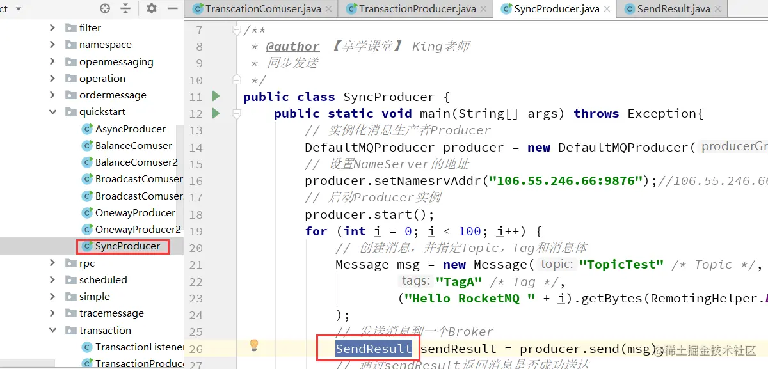Close the TransactionProducer.java tab
The image size is (768, 369).
click(484, 9)
